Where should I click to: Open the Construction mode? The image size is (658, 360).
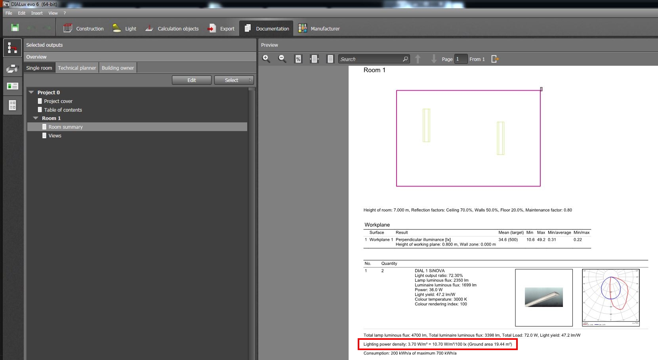[x=84, y=28]
